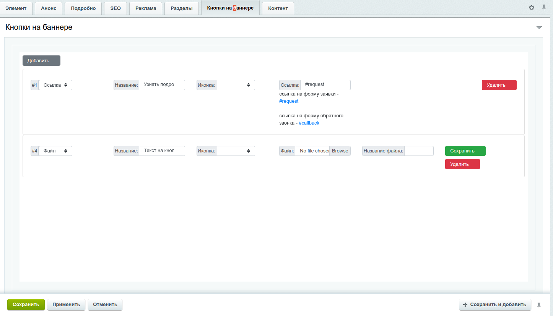
Task: Click the blue #request link
Action: 289,101
